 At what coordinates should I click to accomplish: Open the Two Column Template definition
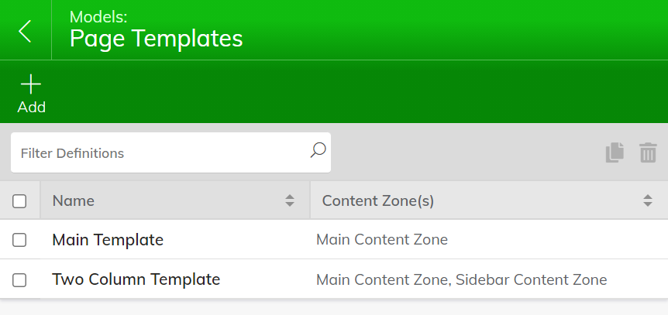[x=136, y=279]
